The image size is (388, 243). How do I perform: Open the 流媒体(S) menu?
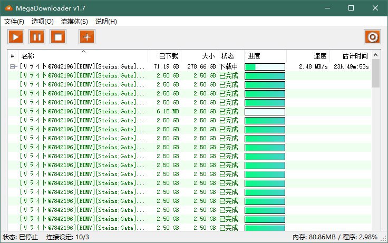tap(74, 22)
